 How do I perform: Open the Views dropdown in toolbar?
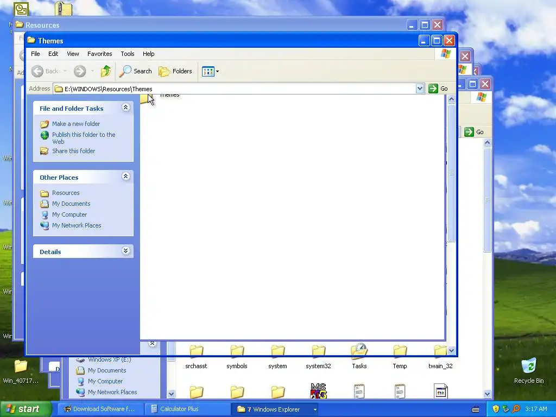210,71
